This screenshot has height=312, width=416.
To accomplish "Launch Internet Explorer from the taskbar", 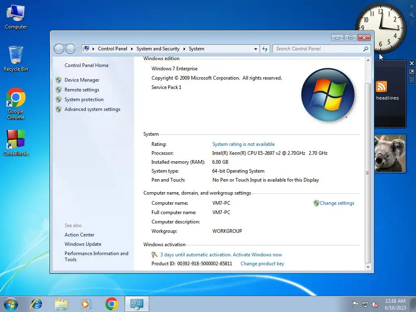I will (x=36, y=304).
